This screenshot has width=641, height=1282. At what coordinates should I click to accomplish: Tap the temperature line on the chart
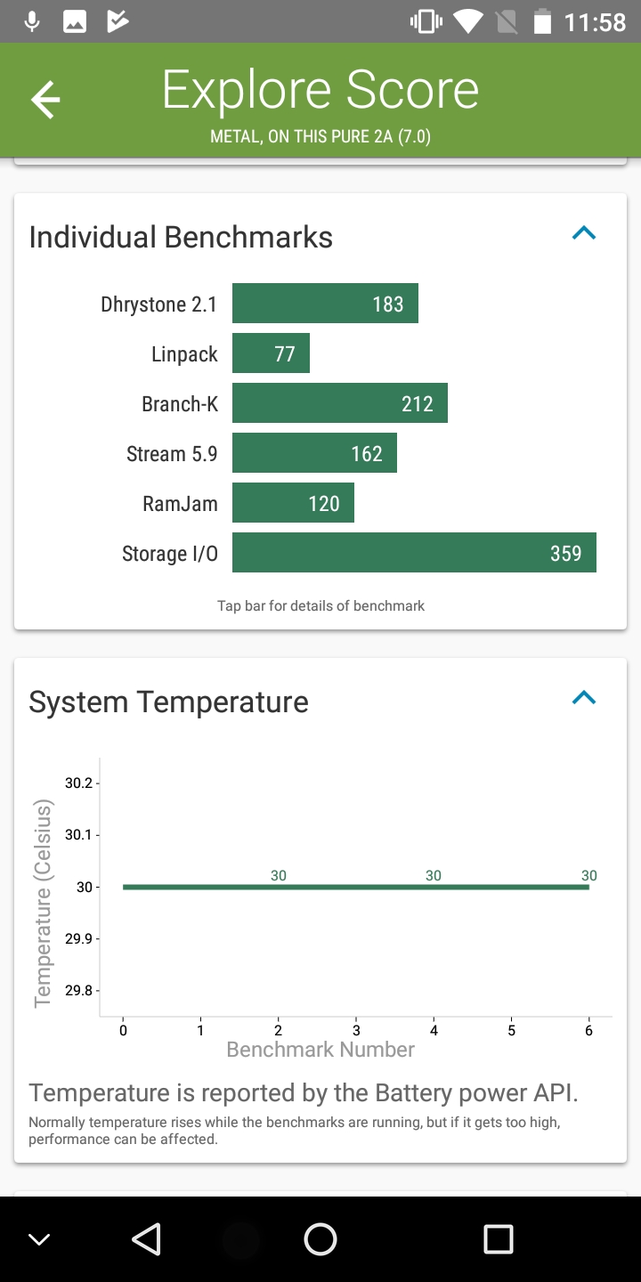[x=356, y=887]
